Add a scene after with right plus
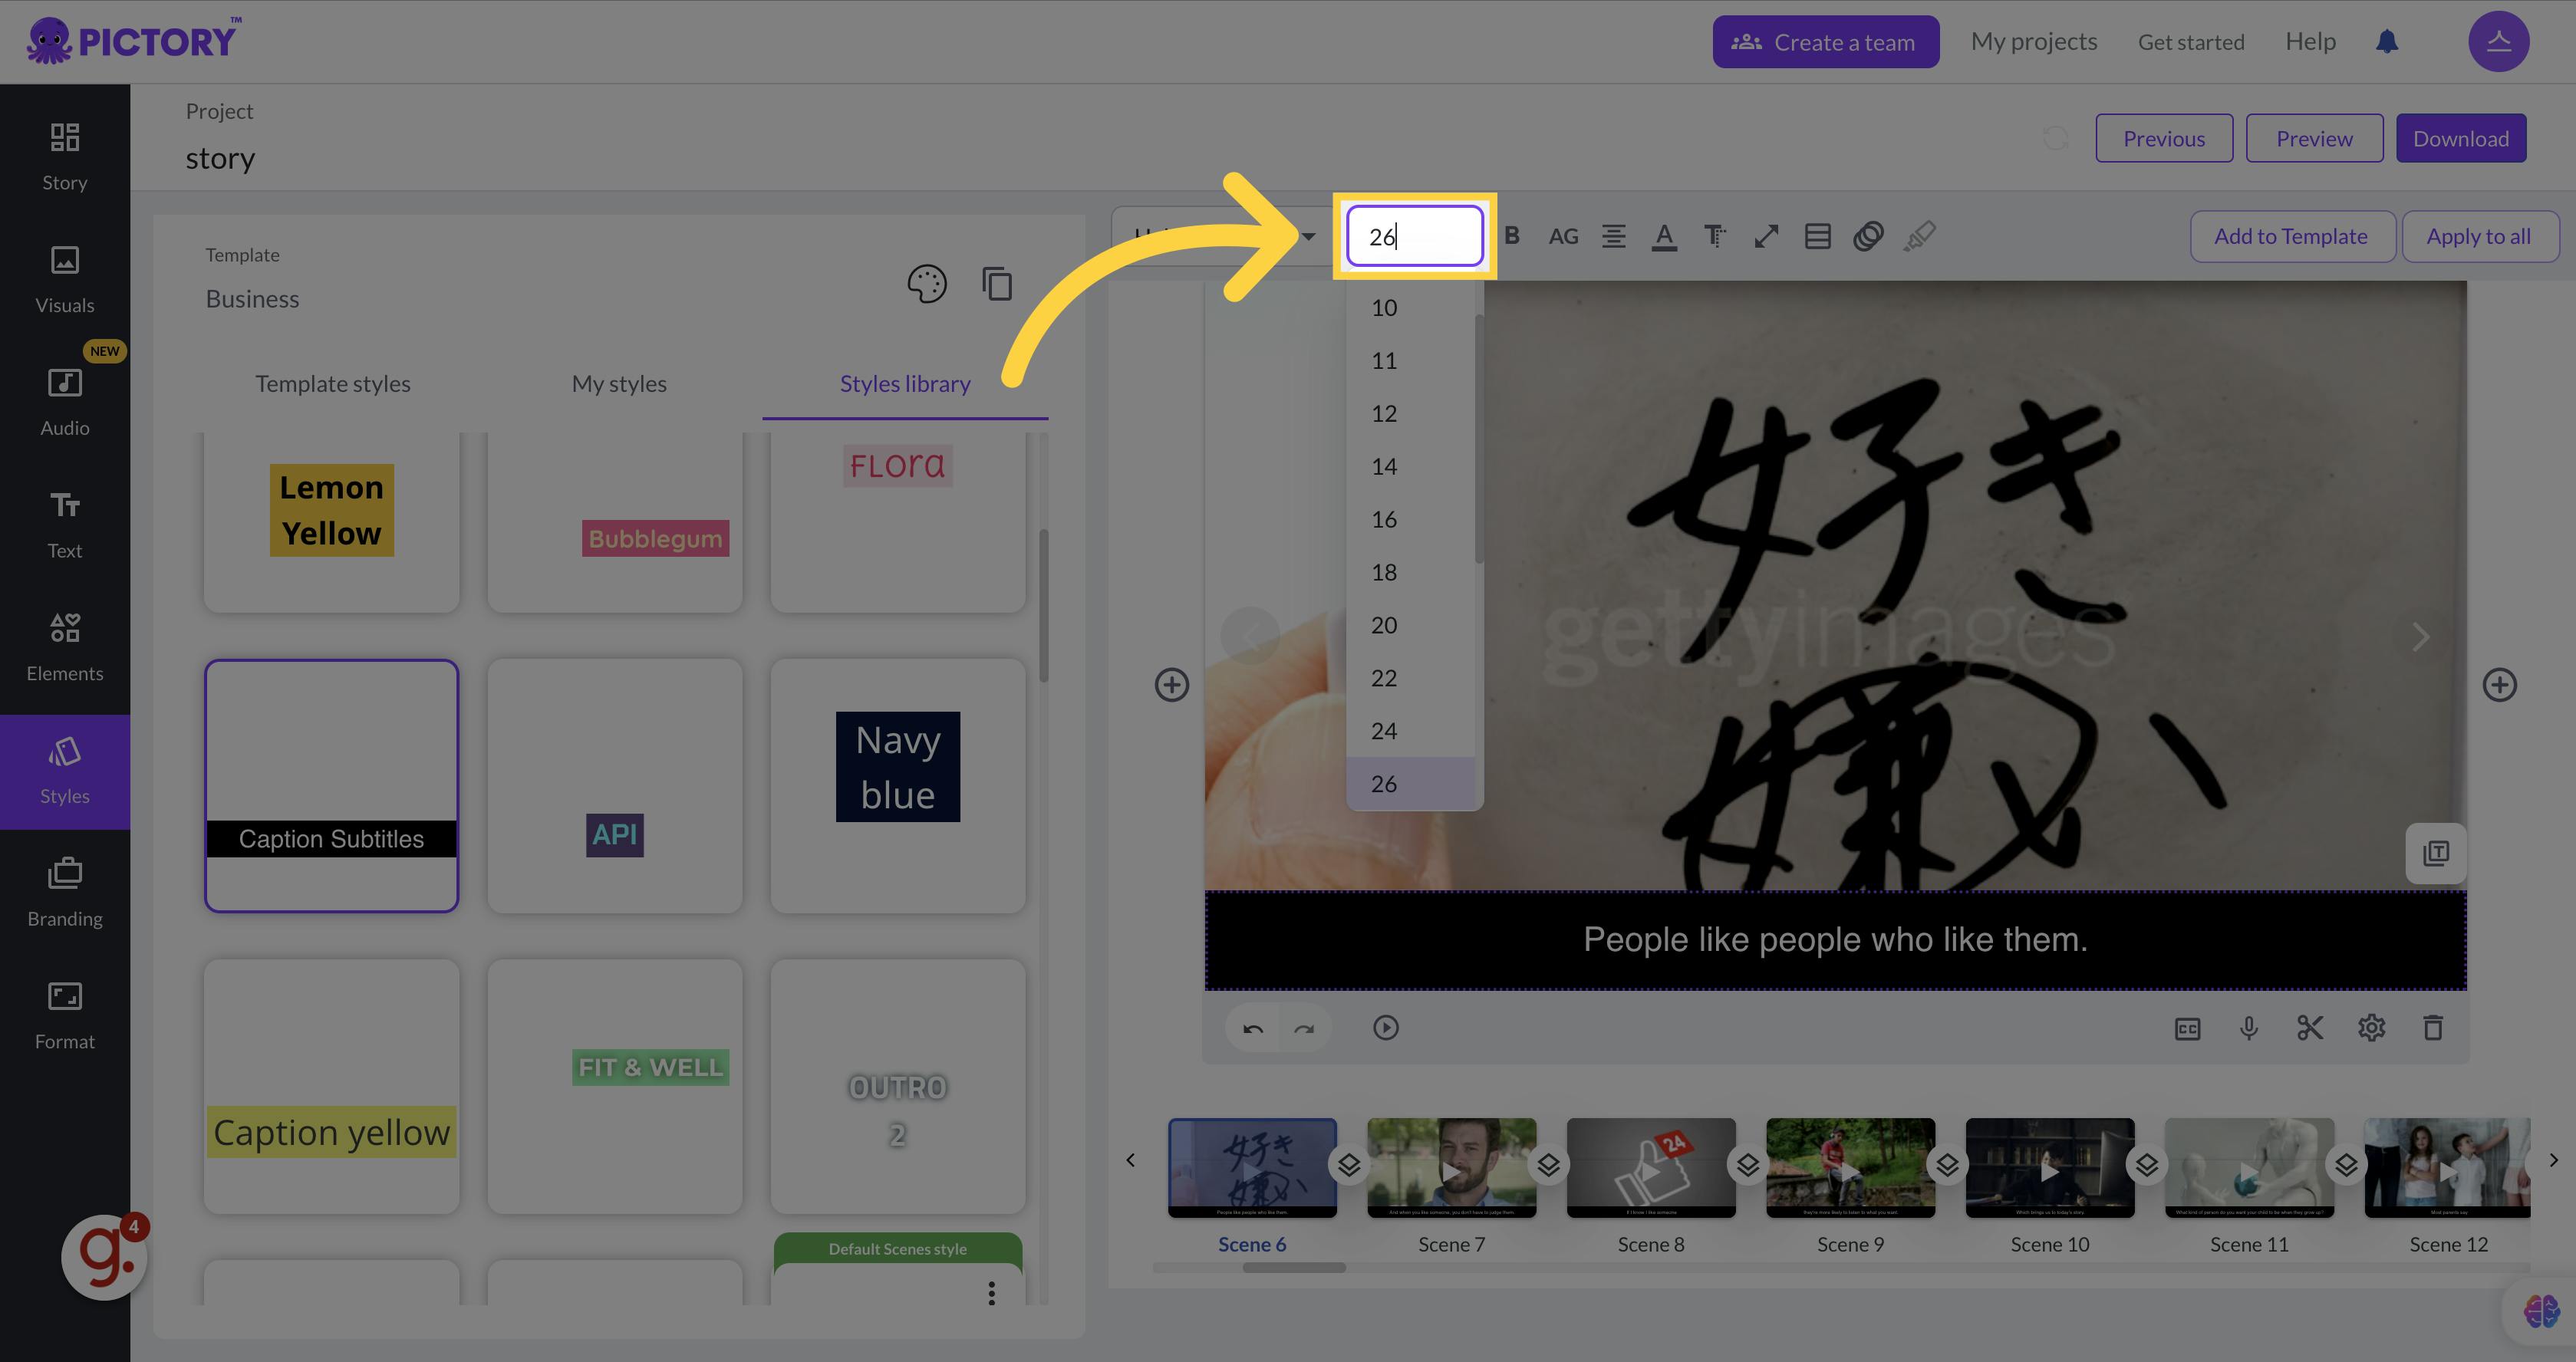This screenshot has height=1362, width=2576. pyautogui.click(x=2499, y=685)
